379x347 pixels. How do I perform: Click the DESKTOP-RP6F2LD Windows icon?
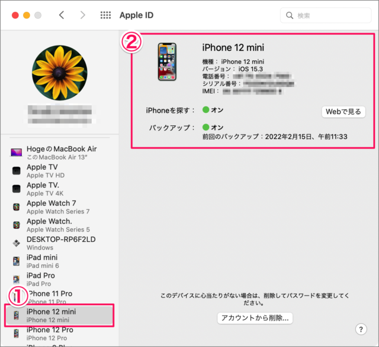pos(17,243)
